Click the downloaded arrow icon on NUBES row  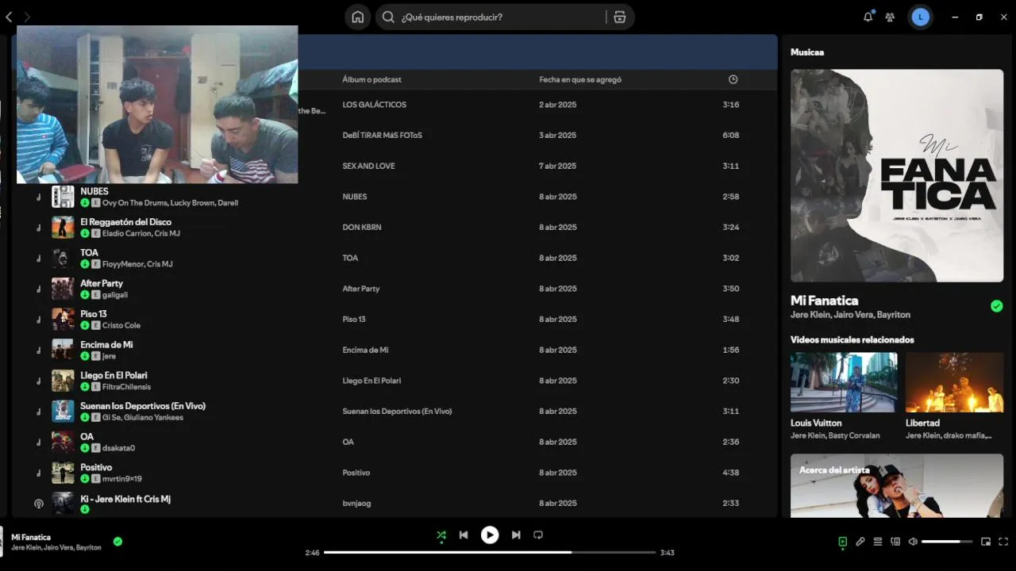tap(85, 203)
